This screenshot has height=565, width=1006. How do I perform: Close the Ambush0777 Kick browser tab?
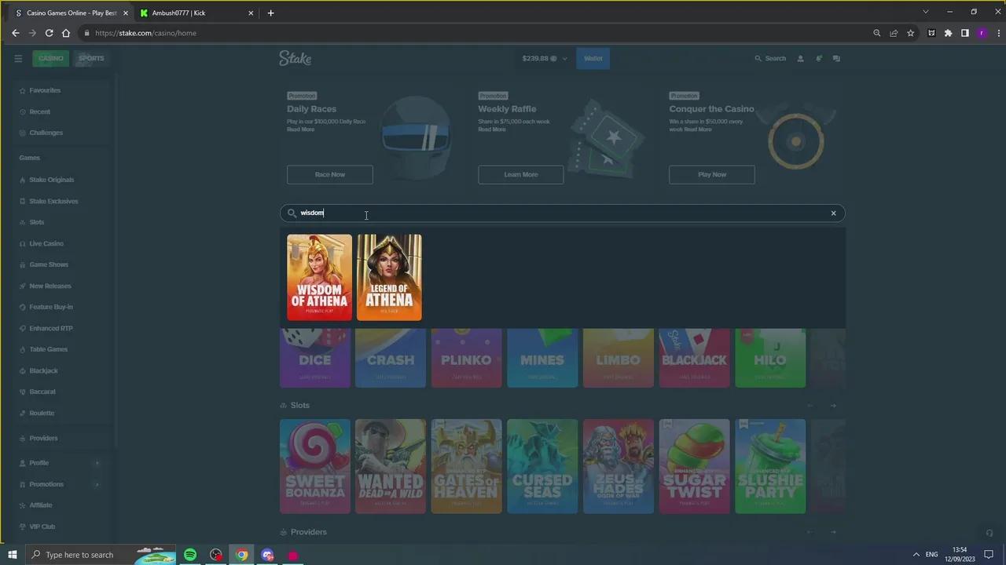point(251,13)
